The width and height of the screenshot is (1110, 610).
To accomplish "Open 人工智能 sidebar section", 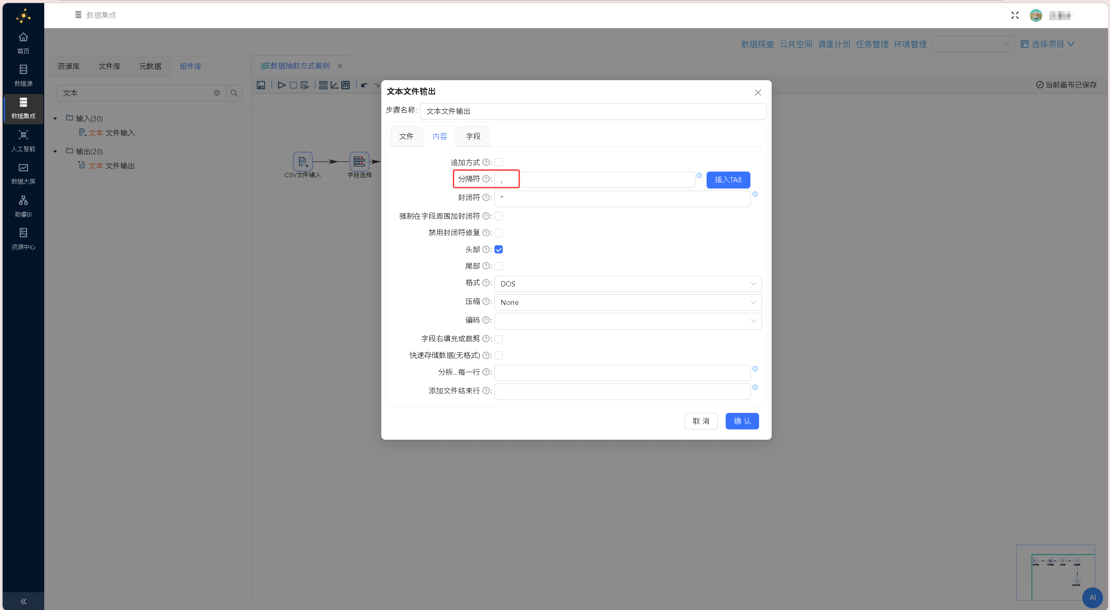I will click(23, 141).
